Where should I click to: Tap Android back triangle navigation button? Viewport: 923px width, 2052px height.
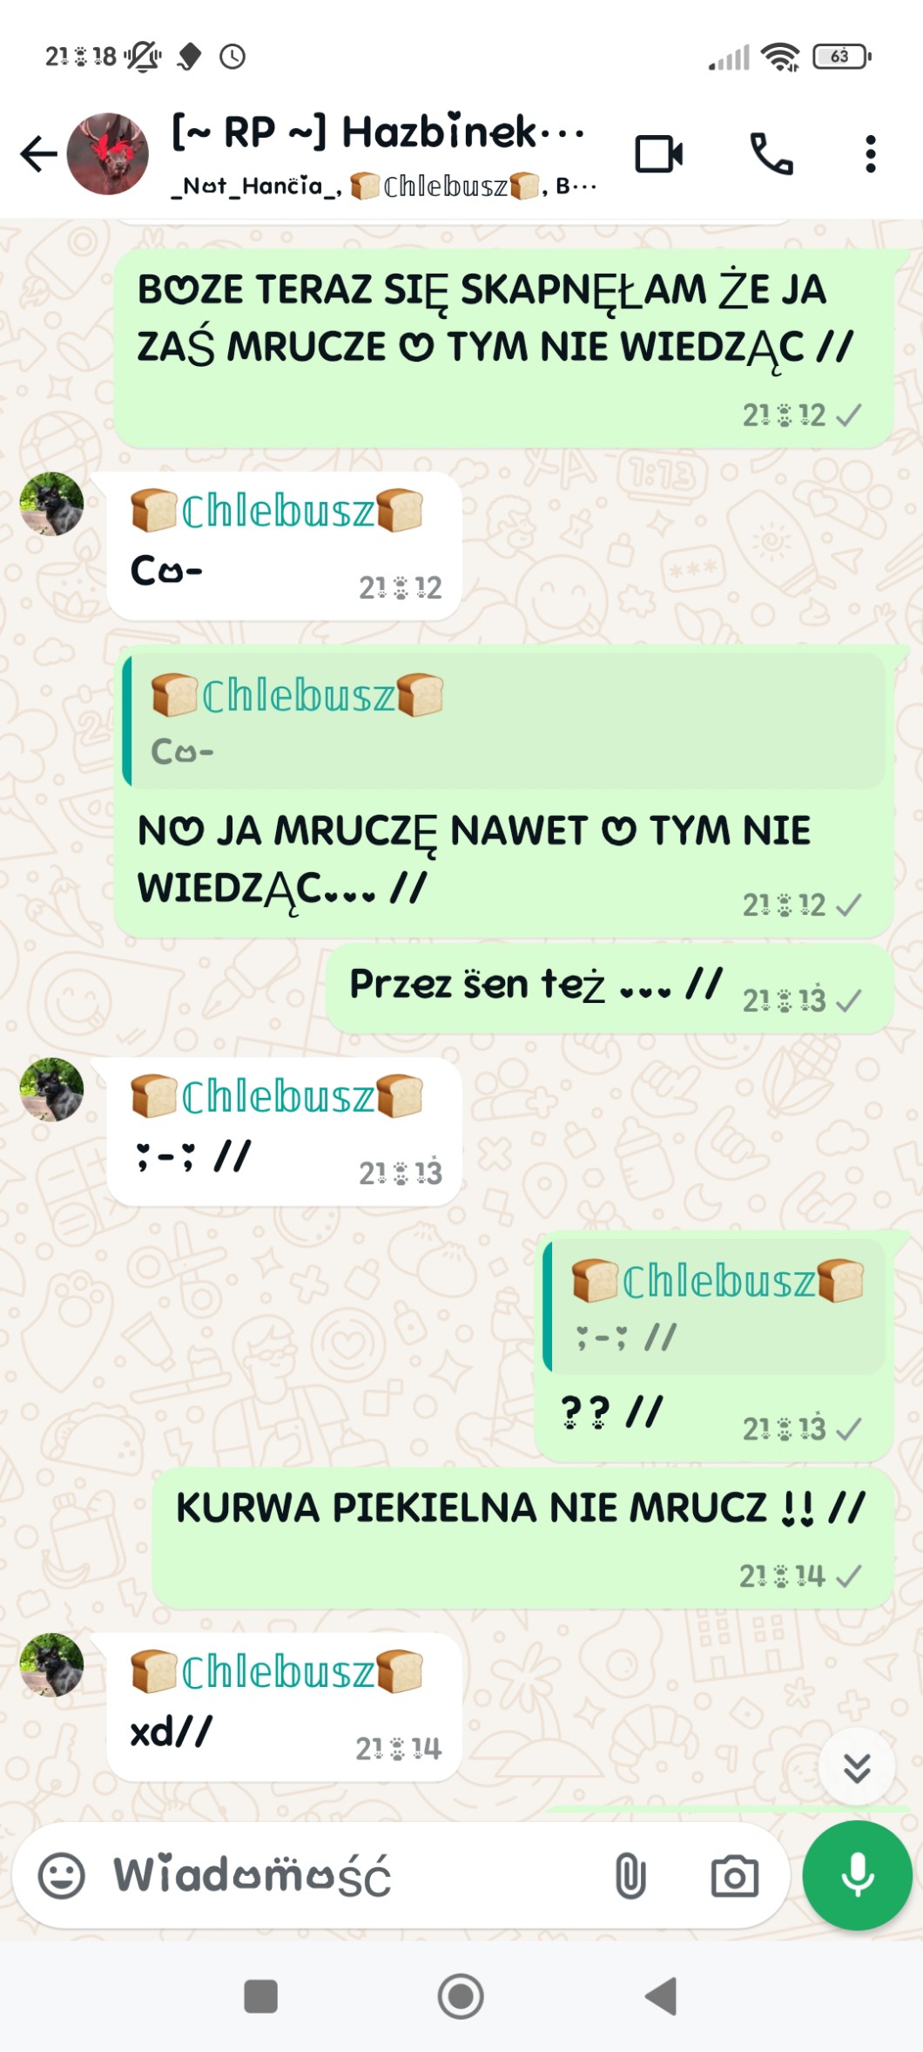[661, 1996]
